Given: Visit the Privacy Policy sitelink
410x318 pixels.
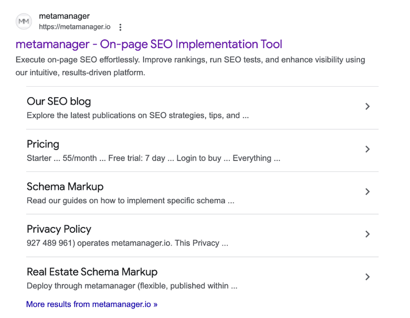Looking at the screenshot, I should click(59, 229).
